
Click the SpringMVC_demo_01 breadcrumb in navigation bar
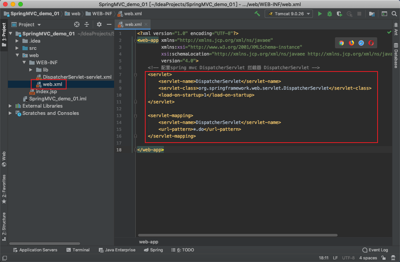(x=32, y=14)
